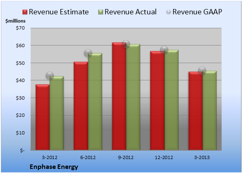Click the $40 axis value

(x=20, y=80)
